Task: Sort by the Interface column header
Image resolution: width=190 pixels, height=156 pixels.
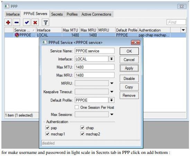Action: (49, 30)
